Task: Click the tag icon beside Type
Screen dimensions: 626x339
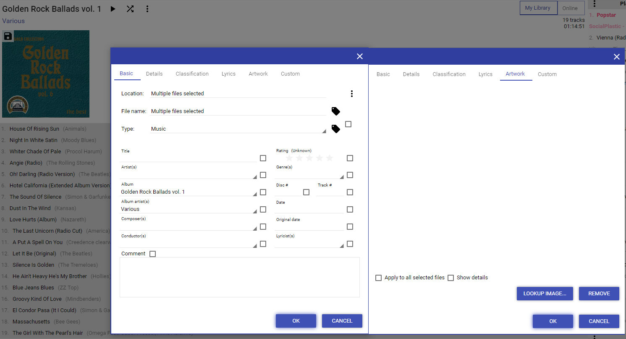Action: (335, 129)
